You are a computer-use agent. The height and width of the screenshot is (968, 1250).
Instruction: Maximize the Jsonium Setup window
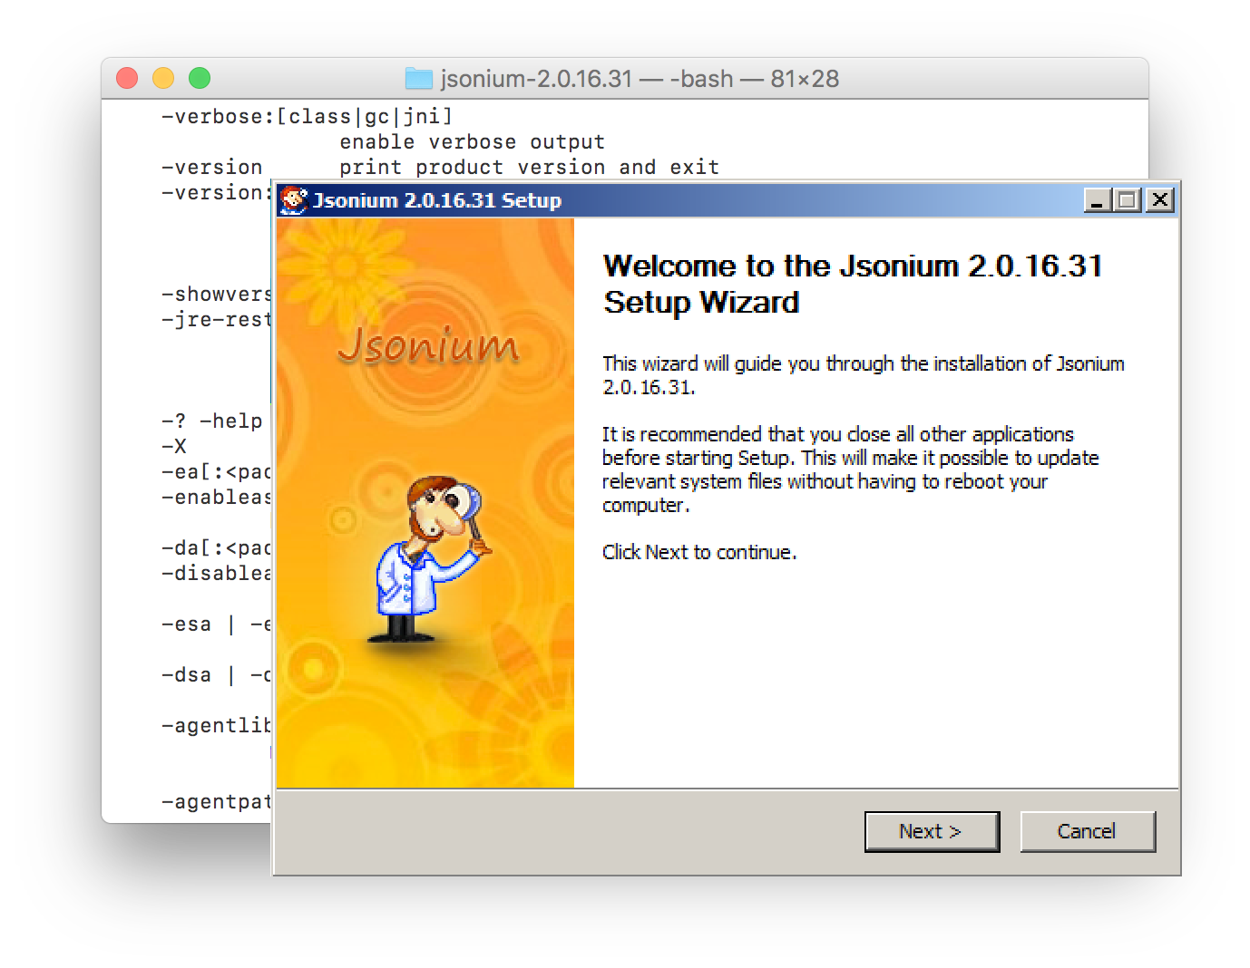pos(1128,200)
